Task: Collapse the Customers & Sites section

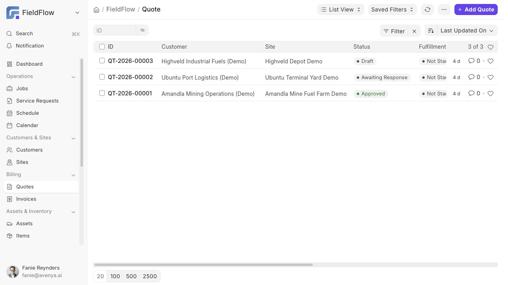Action: coord(73,138)
